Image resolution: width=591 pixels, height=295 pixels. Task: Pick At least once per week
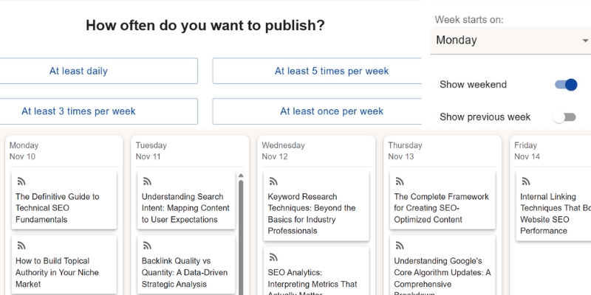point(332,111)
